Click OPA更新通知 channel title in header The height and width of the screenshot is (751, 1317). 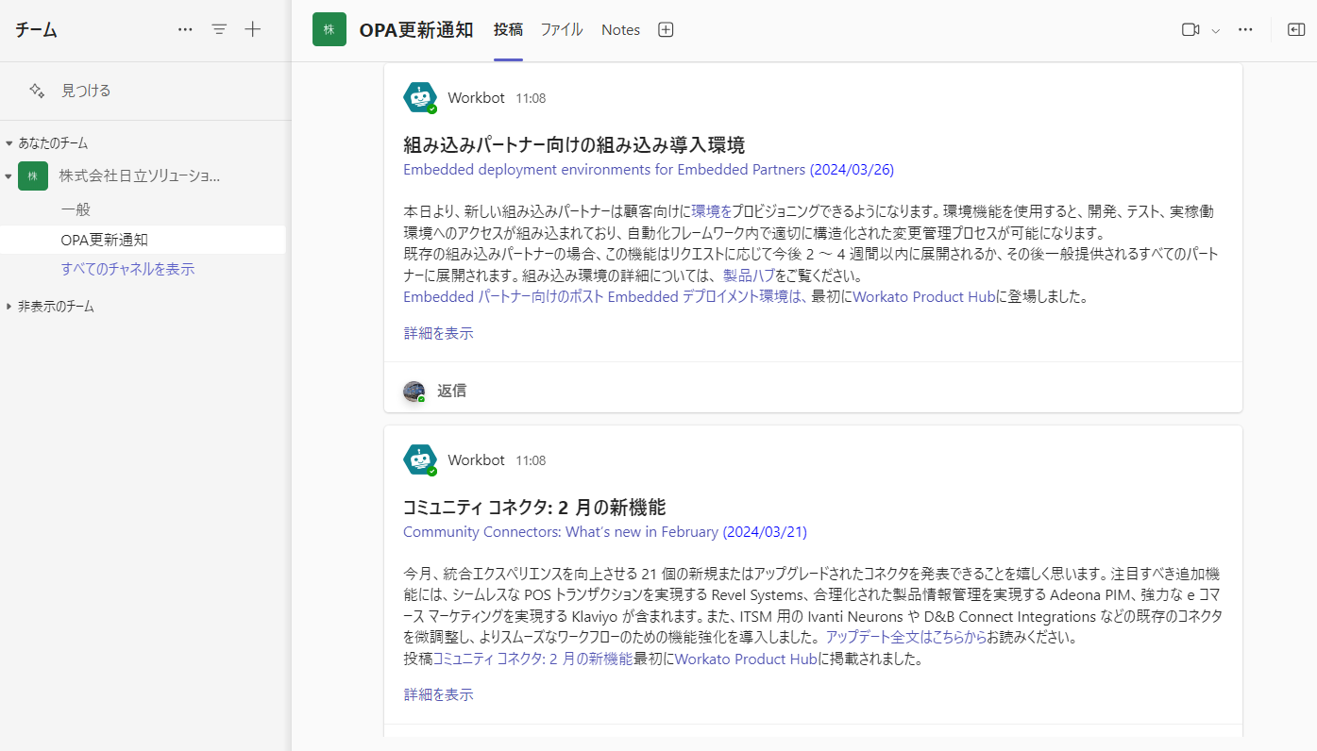(416, 29)
